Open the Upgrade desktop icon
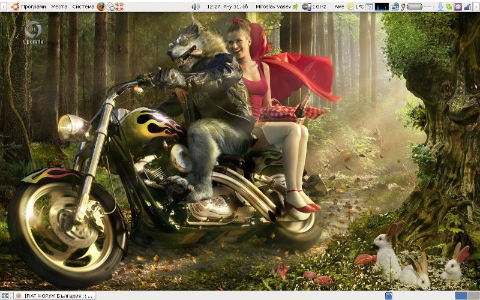 [x=33, y=32]
